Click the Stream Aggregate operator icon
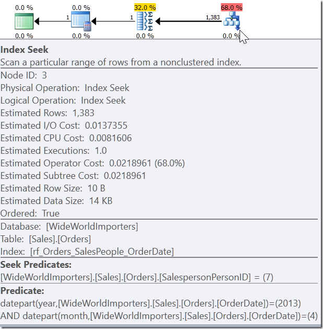This screenshot has width=323, height=329. (144, 22)
